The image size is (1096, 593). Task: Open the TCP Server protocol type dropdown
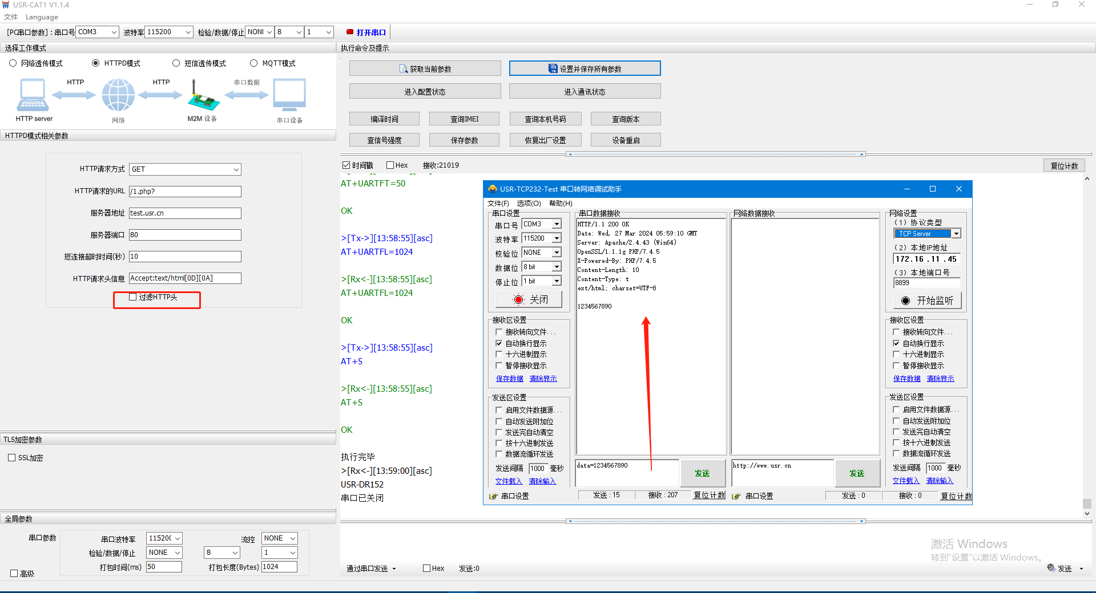click(x=956, y=234)
